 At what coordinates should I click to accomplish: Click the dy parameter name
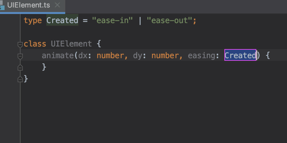tap(137, 56)
